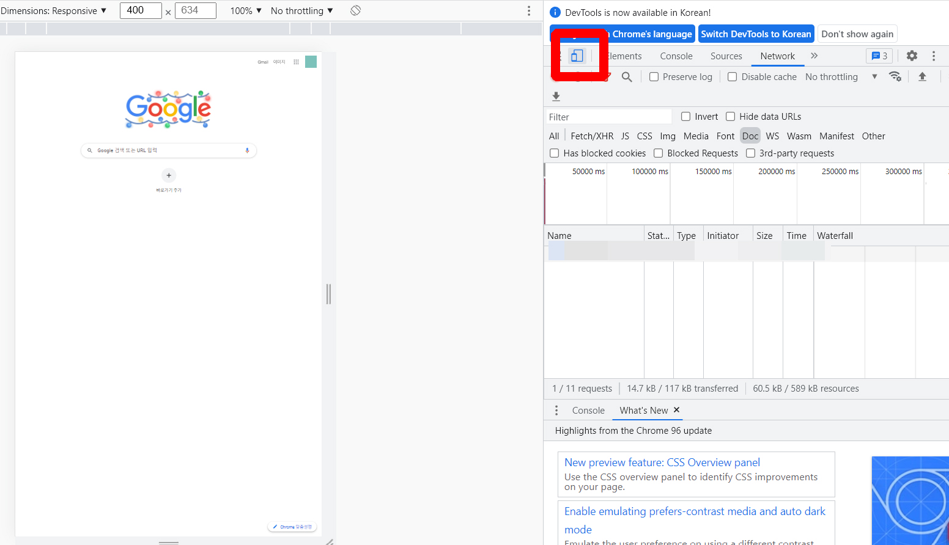Click the add shortcut plus icon
Screen dimensions: 949x545
[169, 175]
